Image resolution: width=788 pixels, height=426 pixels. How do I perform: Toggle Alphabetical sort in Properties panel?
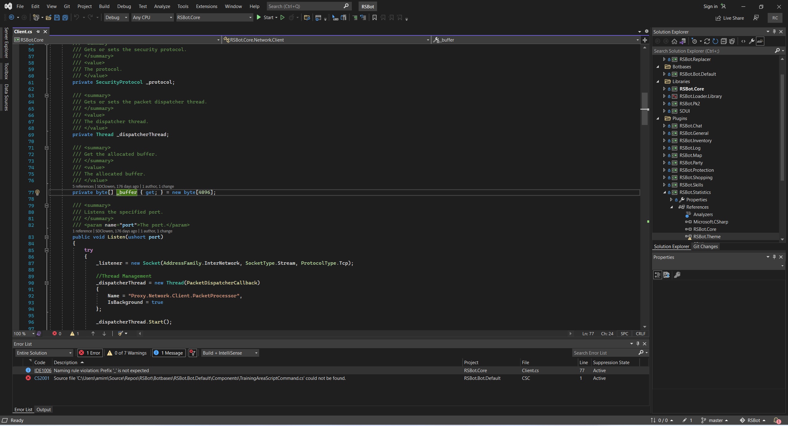pyautogui.click(x=666, y=275)
